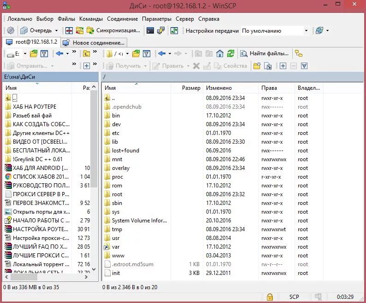Expand the globe icon's dropdown arrow
This screenshot has height=303, width=366.
[327, 30]
